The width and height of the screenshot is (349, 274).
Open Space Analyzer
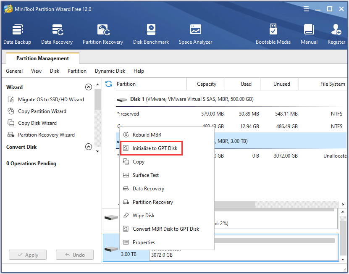(195, 34)
